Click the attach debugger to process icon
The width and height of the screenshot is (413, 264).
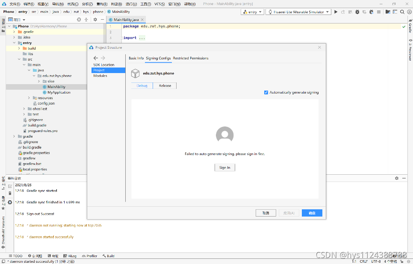372,12
